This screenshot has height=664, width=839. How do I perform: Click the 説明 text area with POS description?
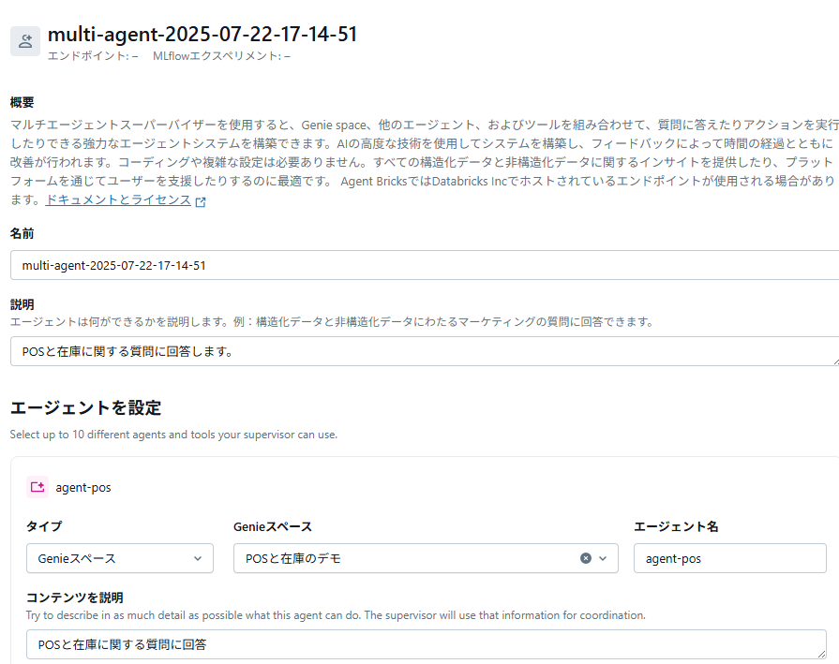click(x=425, y=351)
